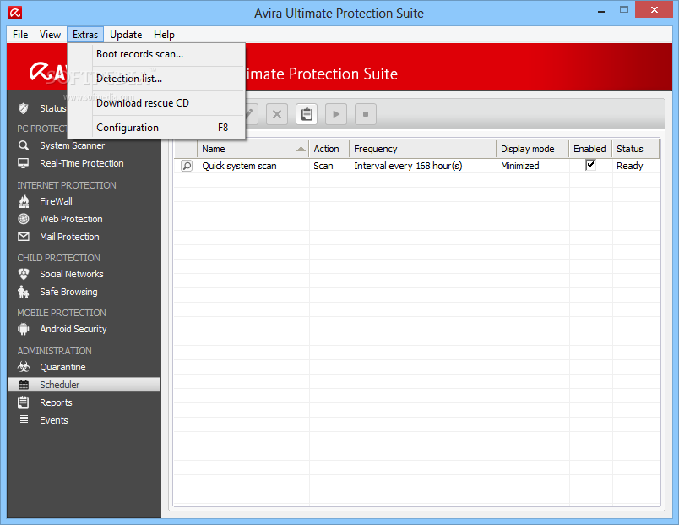Click the Avira logo in title bar
Viewport: 679px width, 525px height.
(15, 13)
